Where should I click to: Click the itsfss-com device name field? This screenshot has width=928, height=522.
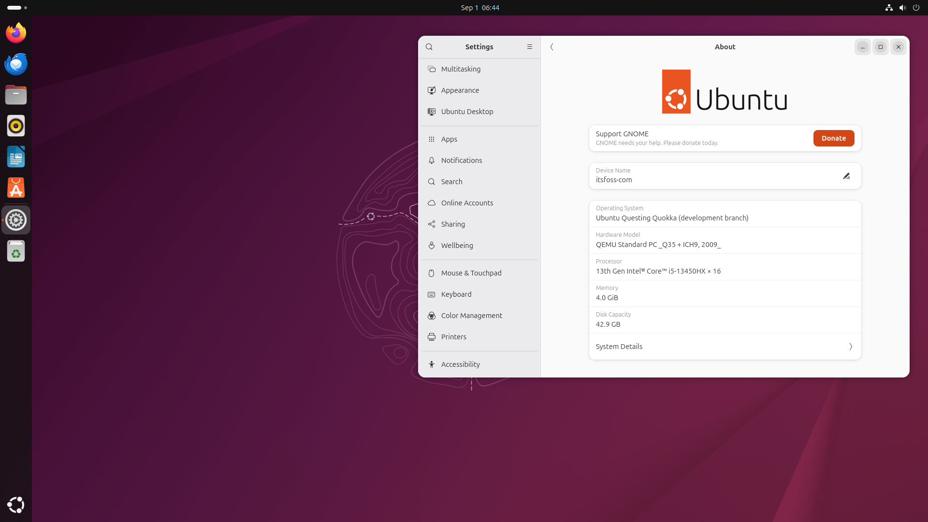[x=677, y=179]
